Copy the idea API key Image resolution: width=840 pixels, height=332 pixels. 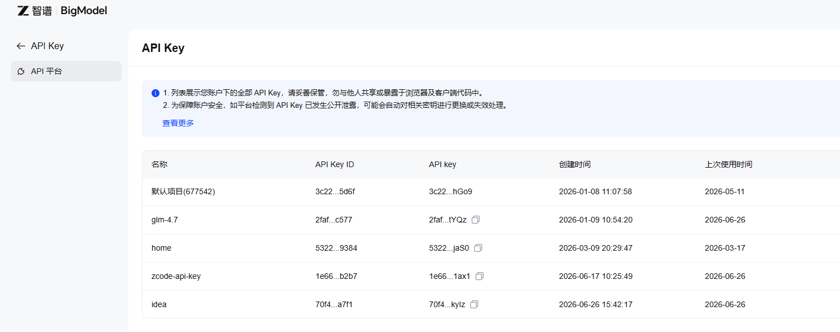(x=474, y=304)
